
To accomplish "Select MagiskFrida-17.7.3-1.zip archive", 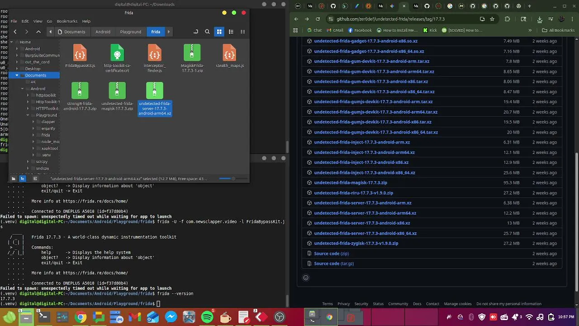I will [x=192, y=58].
